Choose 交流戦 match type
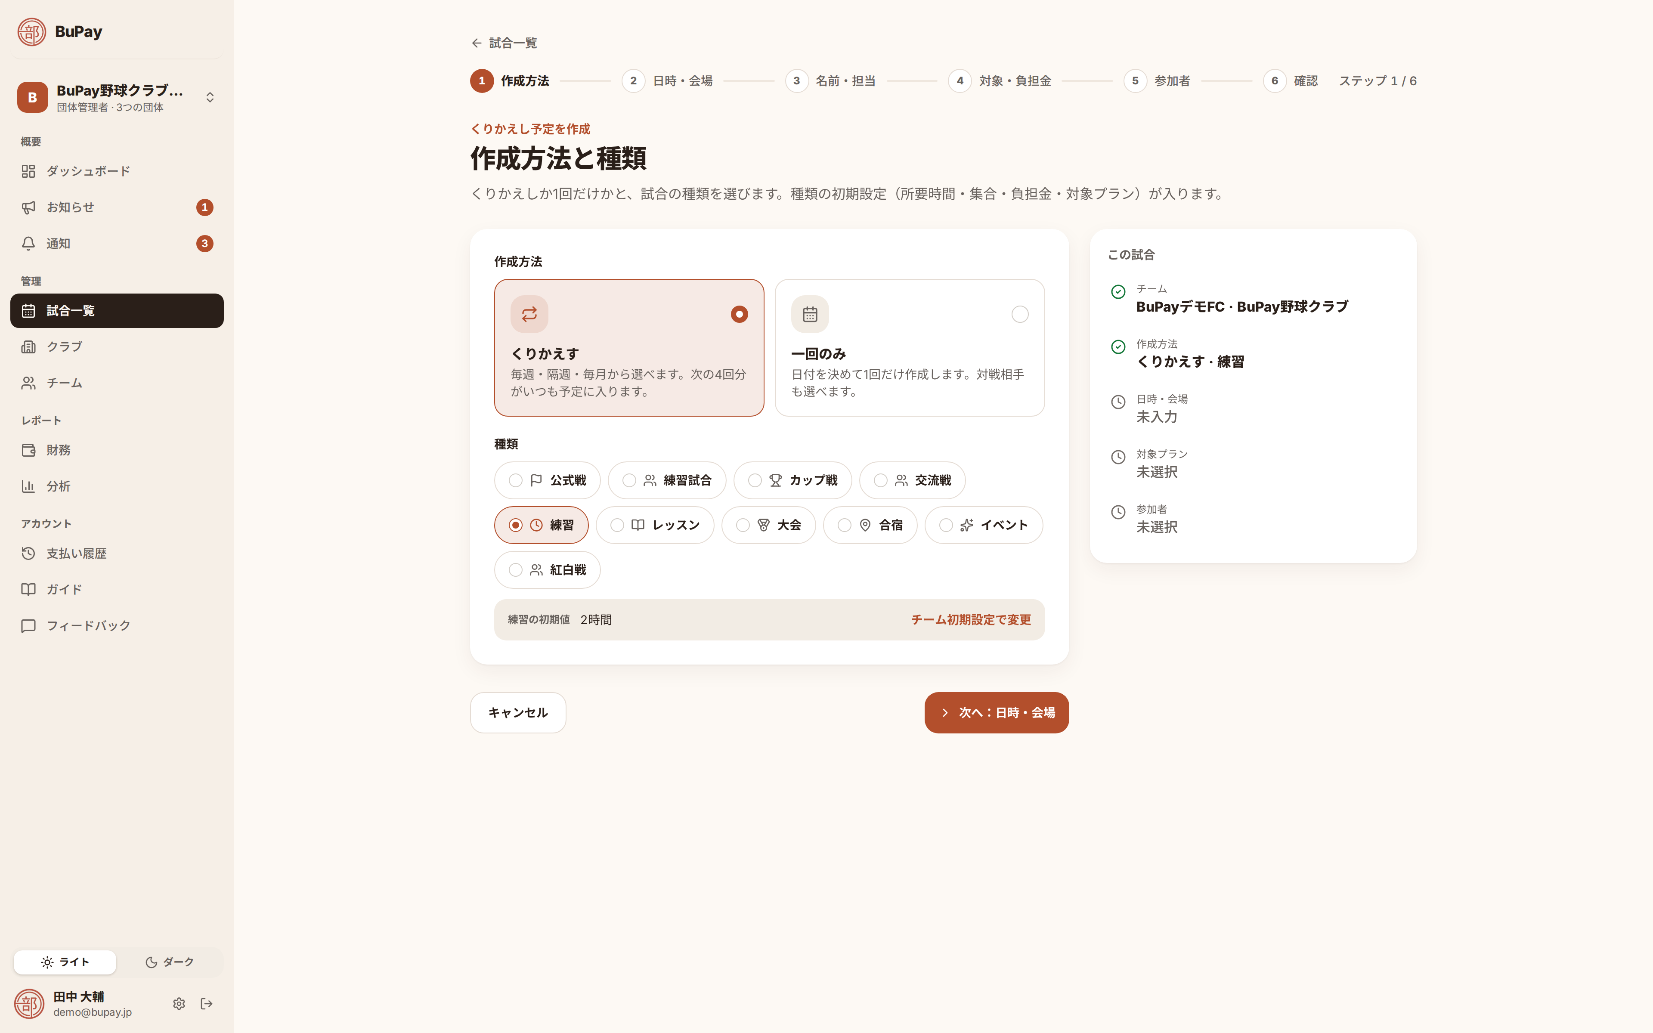Viewport: 1653px width, 1033px height. 912,480
